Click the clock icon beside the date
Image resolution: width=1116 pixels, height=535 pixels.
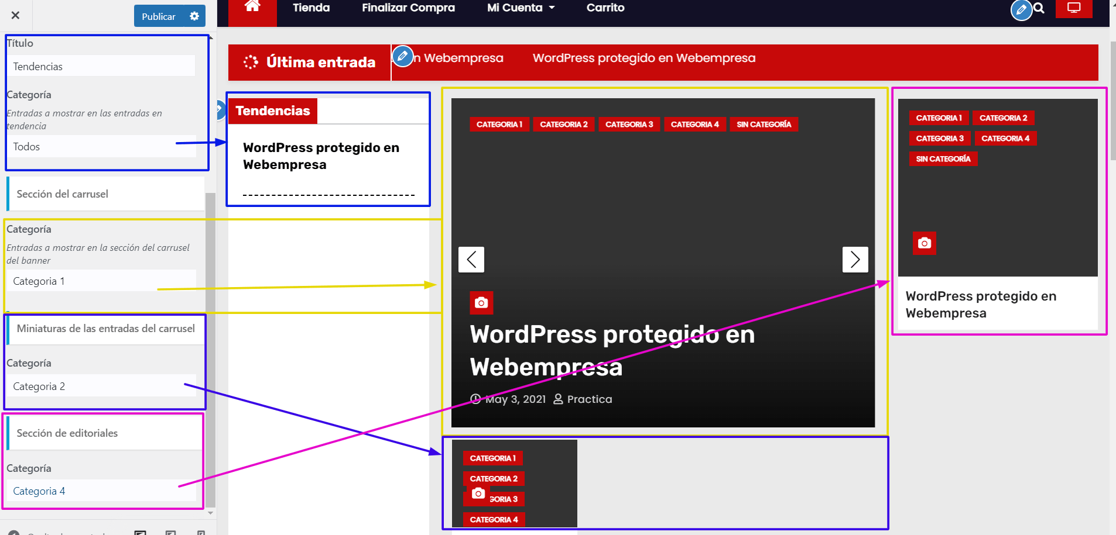coord(475,399)
